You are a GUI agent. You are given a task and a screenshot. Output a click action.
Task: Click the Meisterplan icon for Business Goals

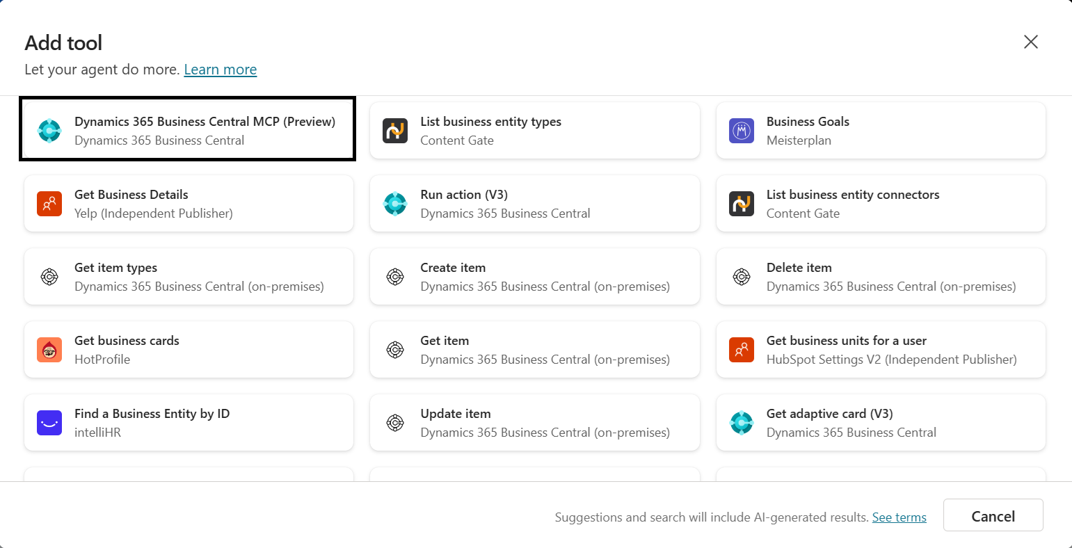741,130
